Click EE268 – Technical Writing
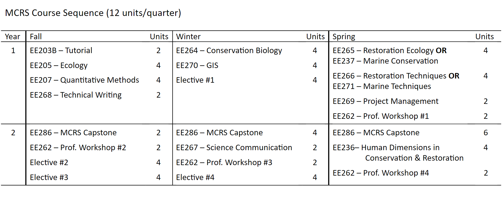503x202 pixels. 76,95
